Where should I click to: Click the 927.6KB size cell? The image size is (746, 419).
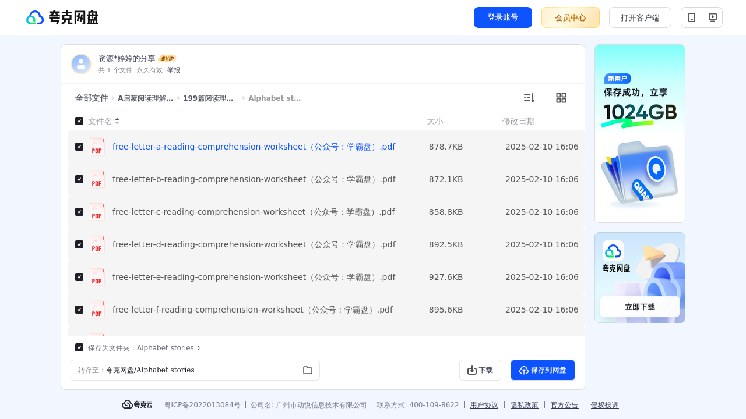[446, 277]
